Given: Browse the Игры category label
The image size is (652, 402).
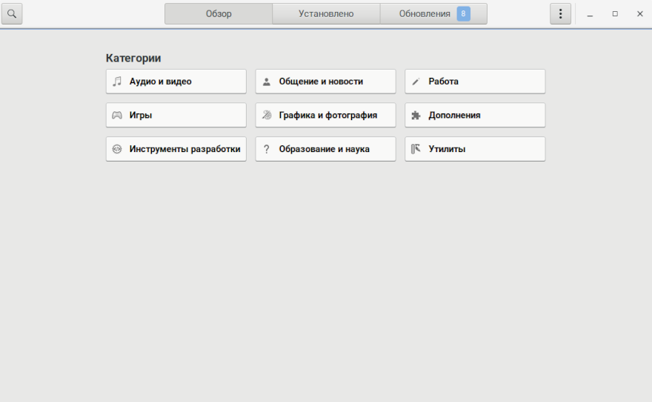Looking at the screenshot, I should point(141,115).
